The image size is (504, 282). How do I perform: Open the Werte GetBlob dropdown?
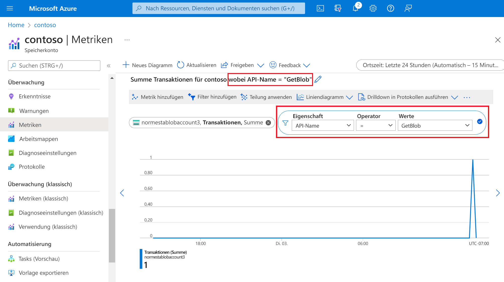435,125
